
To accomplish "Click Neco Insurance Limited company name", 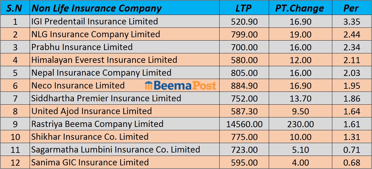I will click(x=78, y=86).
